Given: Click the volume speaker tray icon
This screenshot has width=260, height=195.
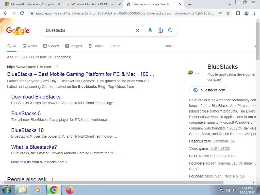Looking at the screenshot, I should (234, 190).
